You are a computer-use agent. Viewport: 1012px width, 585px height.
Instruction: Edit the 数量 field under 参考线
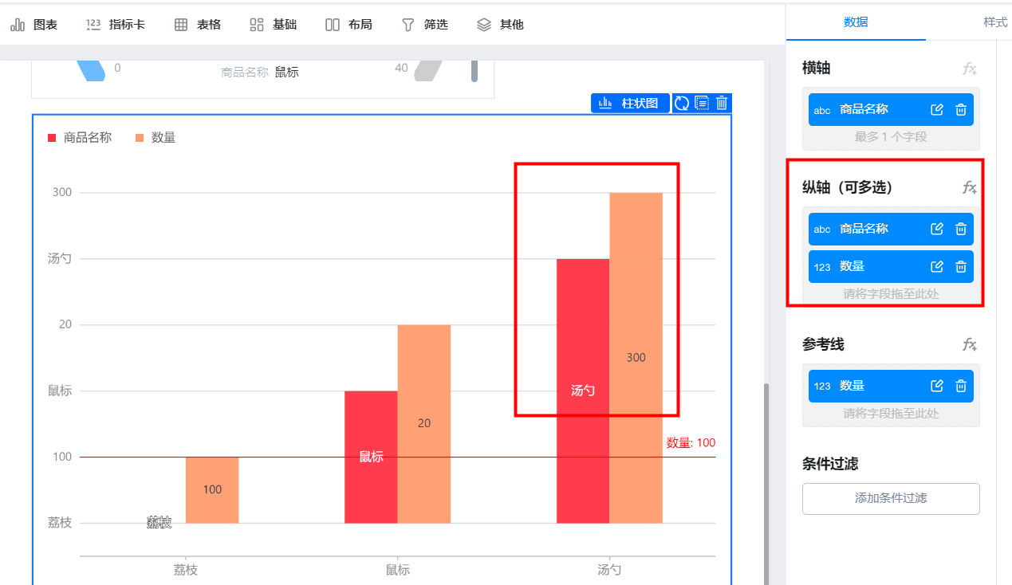pos(937,386)
